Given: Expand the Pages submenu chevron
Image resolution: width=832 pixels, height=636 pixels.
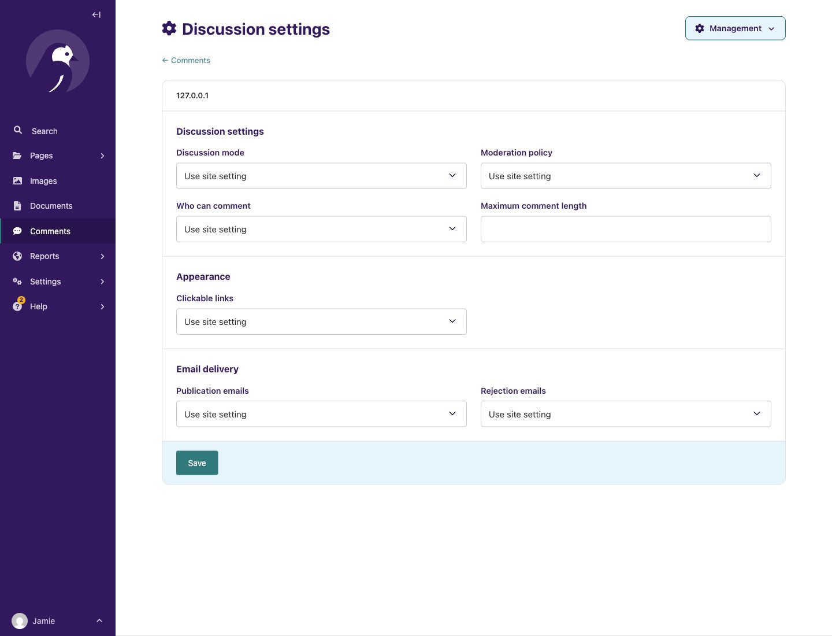Looking at the screenshot, I should [x=102, y=156].
